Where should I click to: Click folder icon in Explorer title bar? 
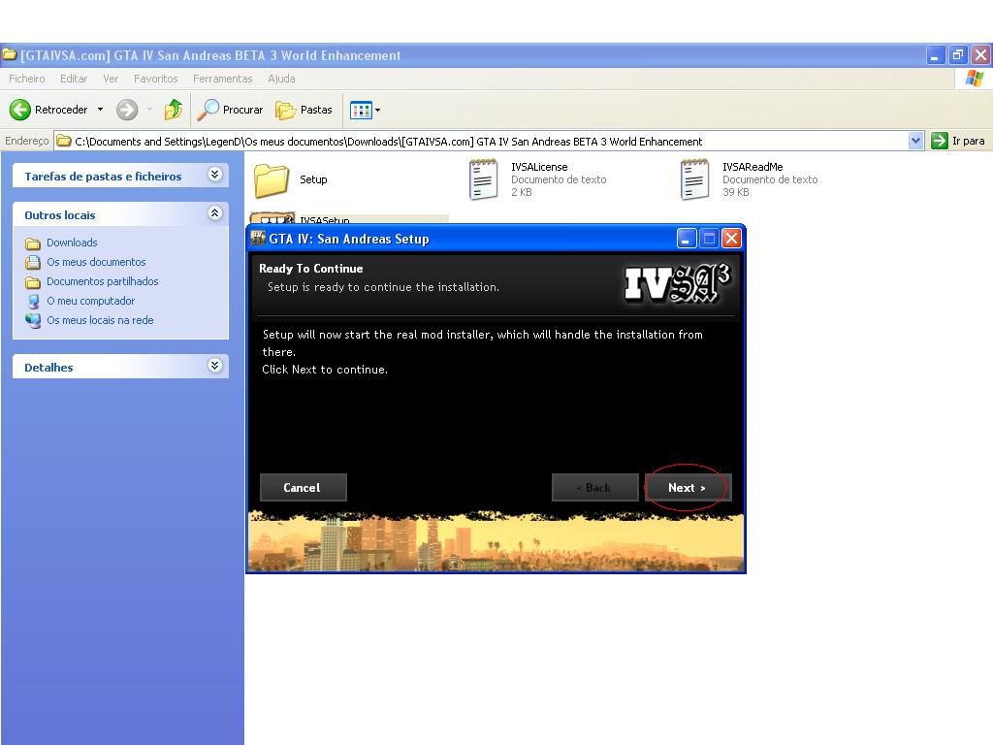[10, 55]
